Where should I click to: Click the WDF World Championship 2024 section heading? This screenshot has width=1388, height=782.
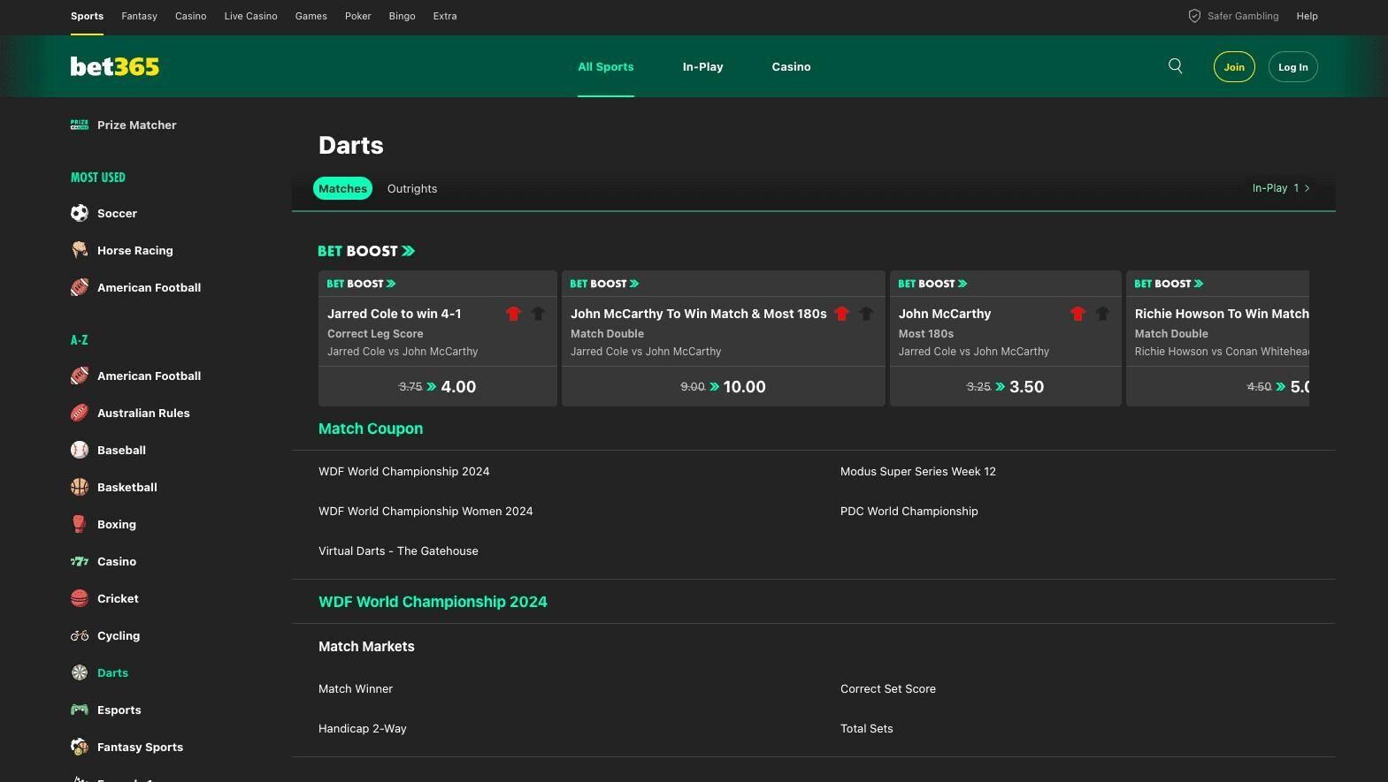pyautogui.click(x=433, y=602)
